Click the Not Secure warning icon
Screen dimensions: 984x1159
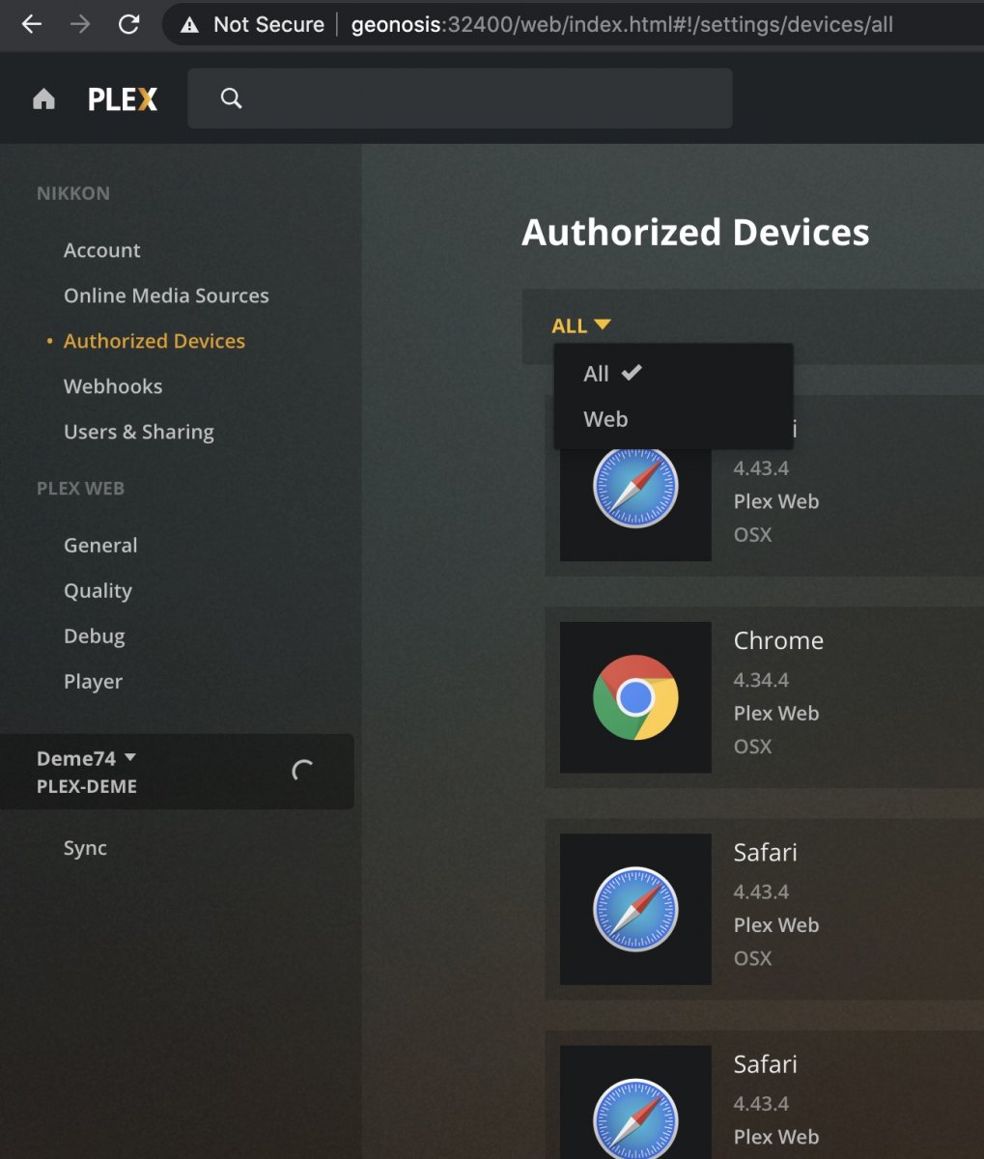190,25
